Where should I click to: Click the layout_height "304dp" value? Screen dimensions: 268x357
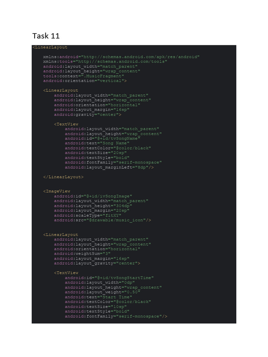[123, 206]
